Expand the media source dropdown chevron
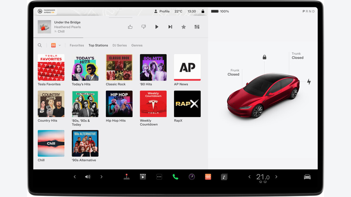Image resolution: width=351 pixels, height=197 pixels. coord(60,45)
